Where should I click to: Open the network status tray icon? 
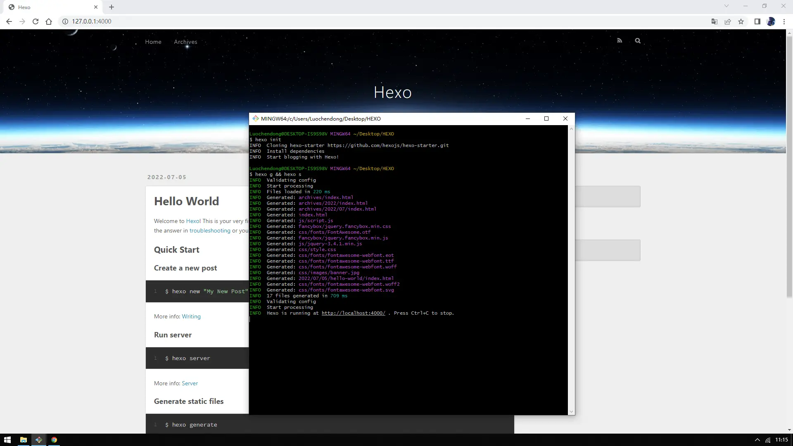click(768, 440)
